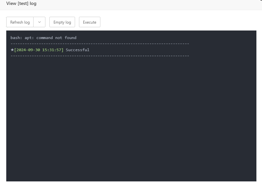Run the task with Execute button
262x186 pixels.
click(x=90, y=22)
